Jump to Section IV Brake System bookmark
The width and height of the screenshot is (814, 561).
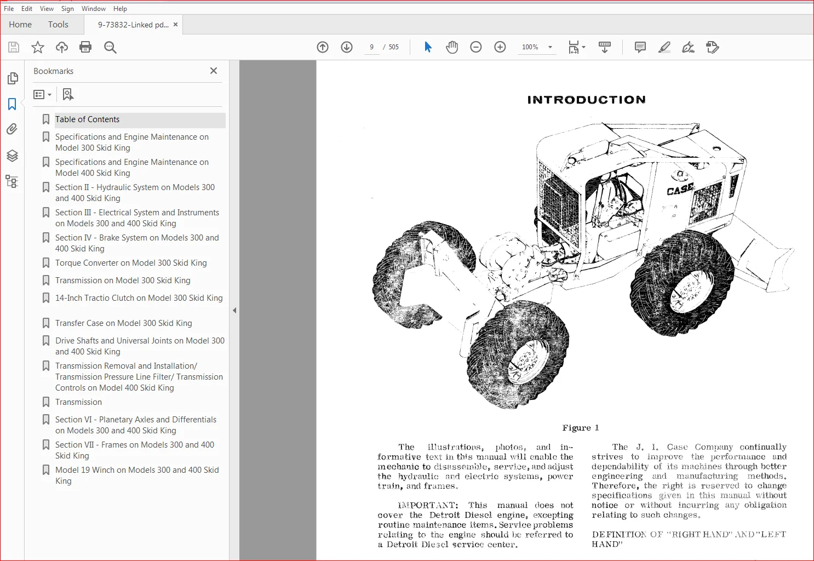pyautogui.click(x=137, y=243)
